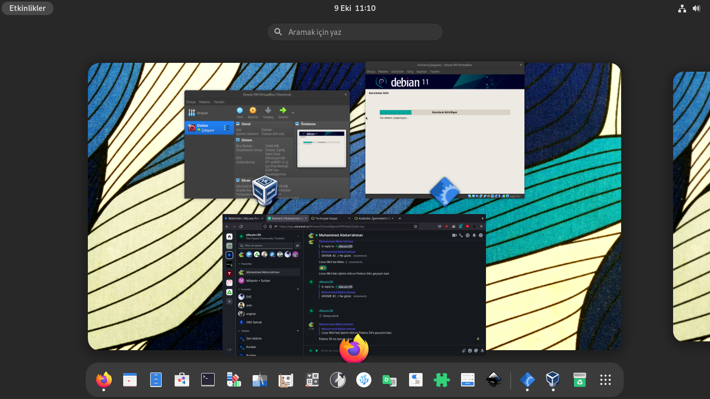Launch Firefox from the dock
Image resolution: width=710 pixels, height=399 pixels.
click(x=104, y=380)
